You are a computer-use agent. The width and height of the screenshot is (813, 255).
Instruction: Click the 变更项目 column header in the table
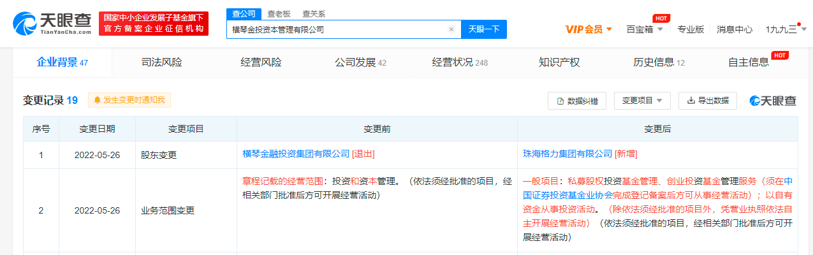pos(186,129)
